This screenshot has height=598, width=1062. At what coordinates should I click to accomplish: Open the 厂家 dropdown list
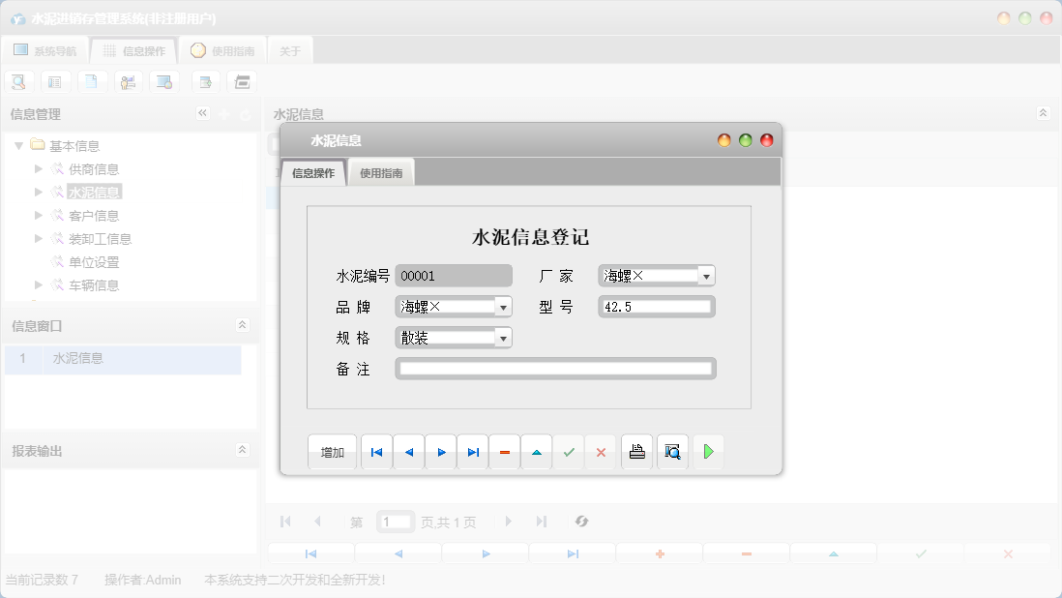707,275
